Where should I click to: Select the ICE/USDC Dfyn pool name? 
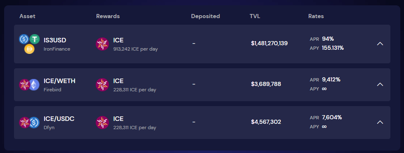pos(59,119)
